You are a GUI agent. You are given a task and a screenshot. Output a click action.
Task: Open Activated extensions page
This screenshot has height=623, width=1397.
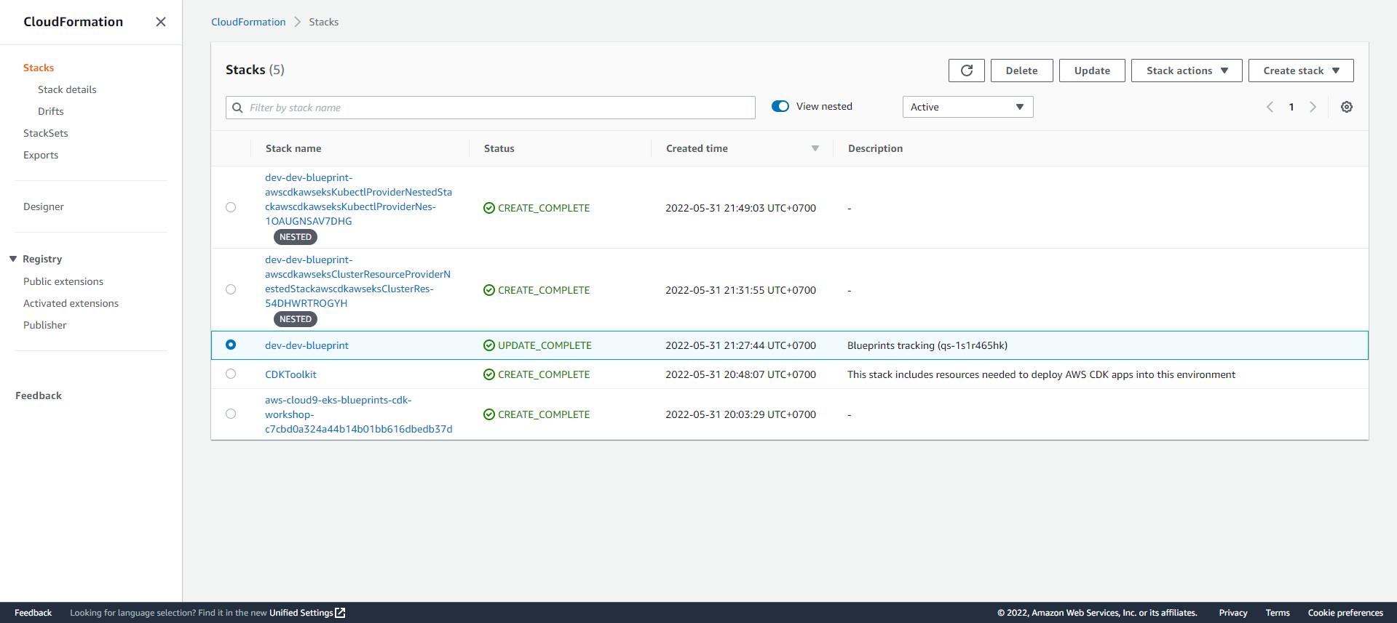click(x=71, y=303)
